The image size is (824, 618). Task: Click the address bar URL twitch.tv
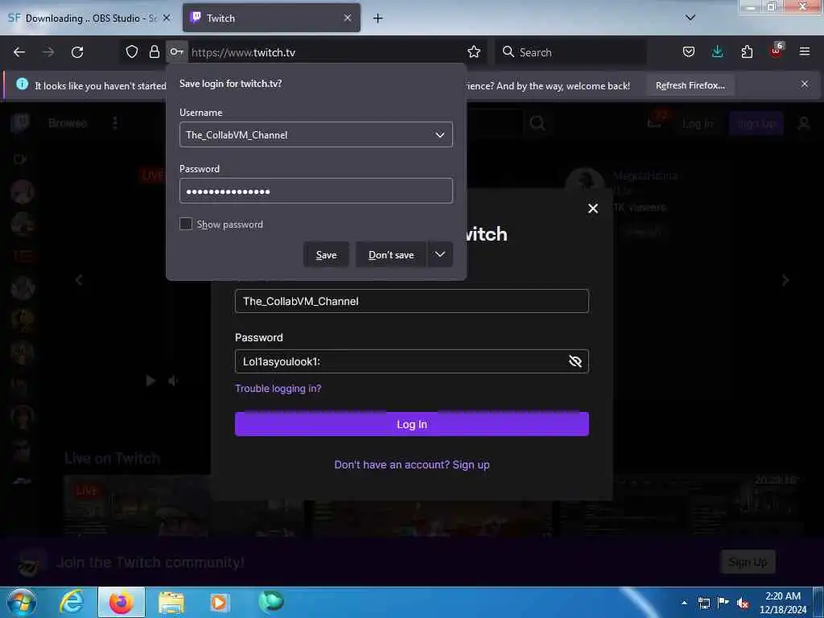[243, 52]
